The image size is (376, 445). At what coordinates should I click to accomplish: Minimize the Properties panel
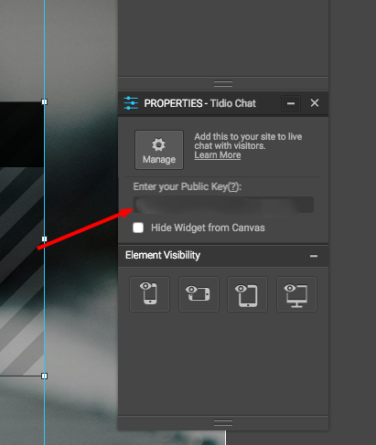coord(291,103)
